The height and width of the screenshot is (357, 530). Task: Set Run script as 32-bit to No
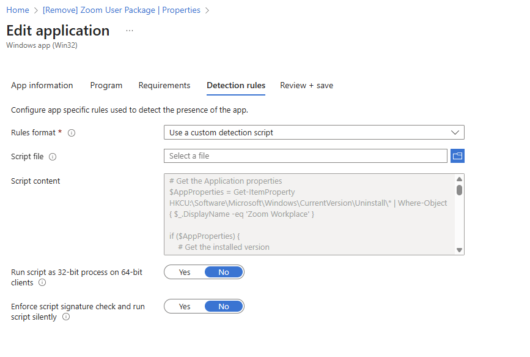224,272
